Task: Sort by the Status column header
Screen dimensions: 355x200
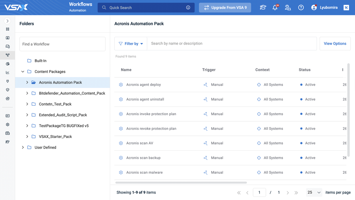Action: point(305,70)
